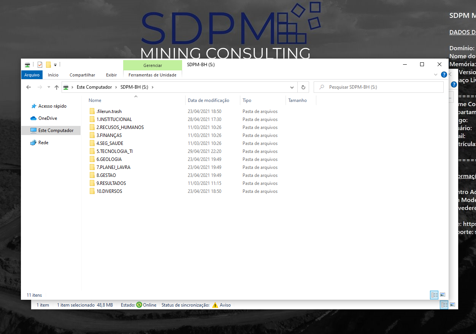Open the 5.TECNOLOGIA_TI folder icon

92,151
